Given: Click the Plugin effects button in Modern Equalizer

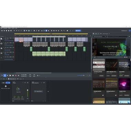Looking at the screenshot, I should coord(39,91).
